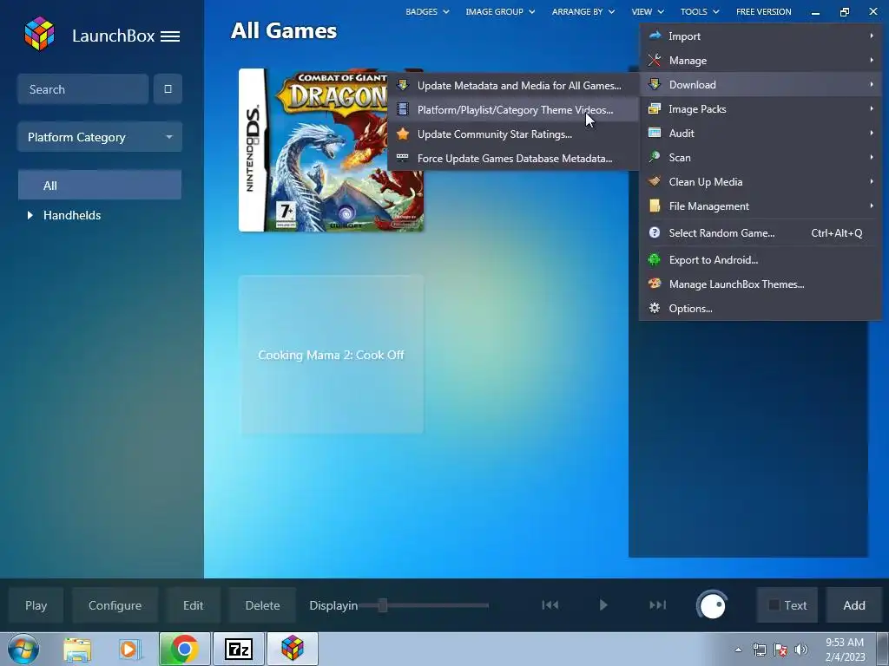Click the taskbar clock showing 9:53 AM
Viewport: 889px width, 666px height.
pyautogui.click(x=845, y=650)
